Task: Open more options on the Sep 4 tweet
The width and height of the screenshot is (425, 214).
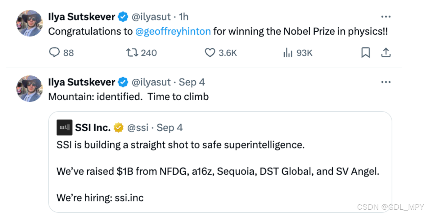Action: (x=386, y=82)
